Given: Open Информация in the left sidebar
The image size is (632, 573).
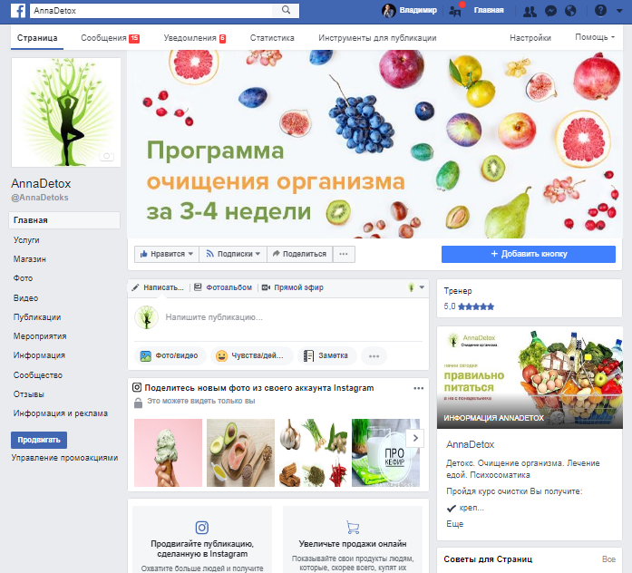Looking at the screenshot, I should click(x=39, y=355).
